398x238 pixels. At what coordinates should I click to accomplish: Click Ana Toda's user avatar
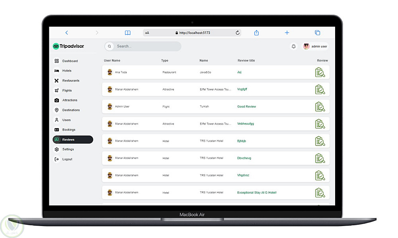(110, 72)
